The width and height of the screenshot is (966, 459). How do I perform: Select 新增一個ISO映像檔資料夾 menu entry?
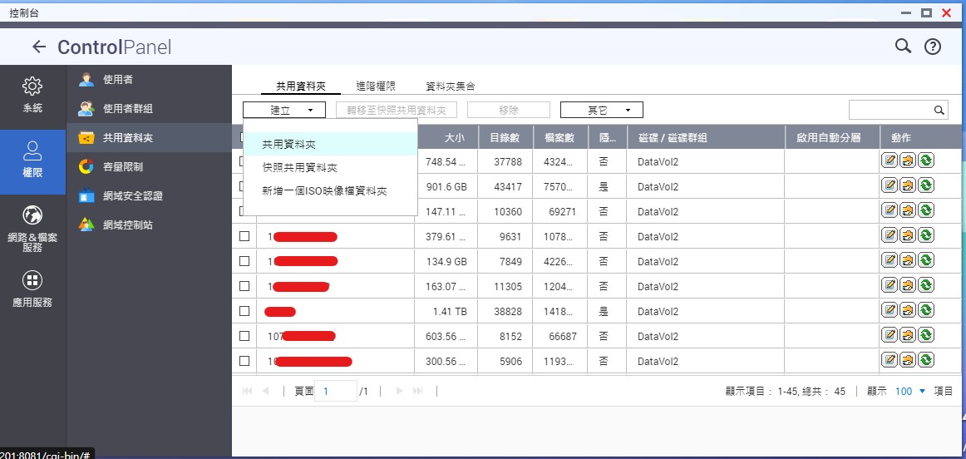[324, 190]
